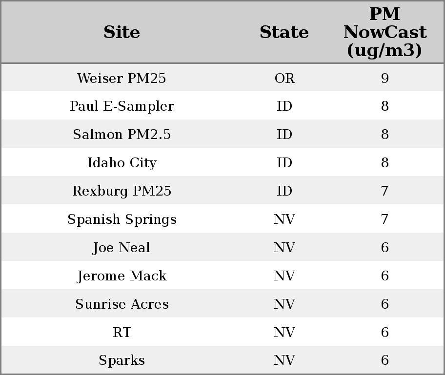Select the Paul E-Sampler site name
This screenshot has width=445, height=375.
click(121, 106)
